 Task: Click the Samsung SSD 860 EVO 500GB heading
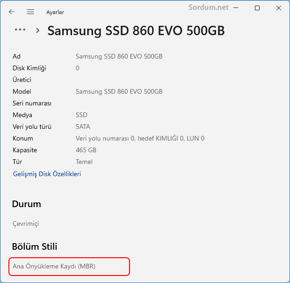point(136,30)
